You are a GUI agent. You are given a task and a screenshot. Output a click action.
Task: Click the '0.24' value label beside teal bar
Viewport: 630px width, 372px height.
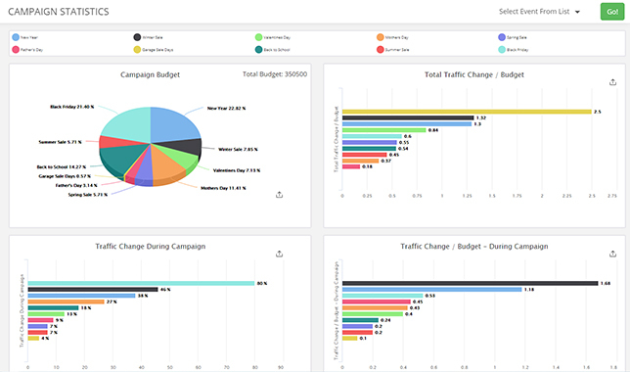click(385, 320)
